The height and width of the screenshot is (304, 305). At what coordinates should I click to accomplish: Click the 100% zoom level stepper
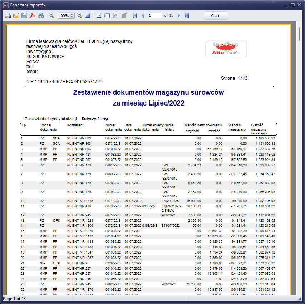coord(72,16)
